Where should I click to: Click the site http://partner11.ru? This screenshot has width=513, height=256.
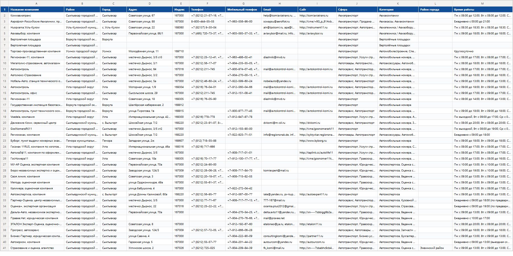click(x=317, y=236)
